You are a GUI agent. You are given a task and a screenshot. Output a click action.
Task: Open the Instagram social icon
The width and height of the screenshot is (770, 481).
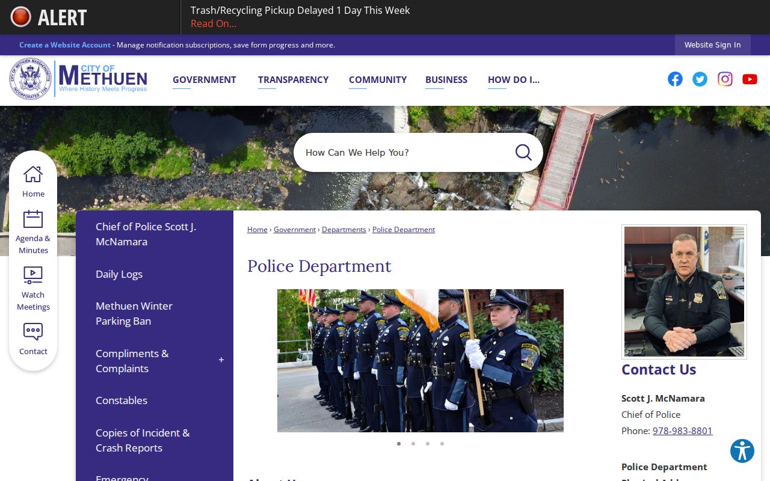(725, 79)
